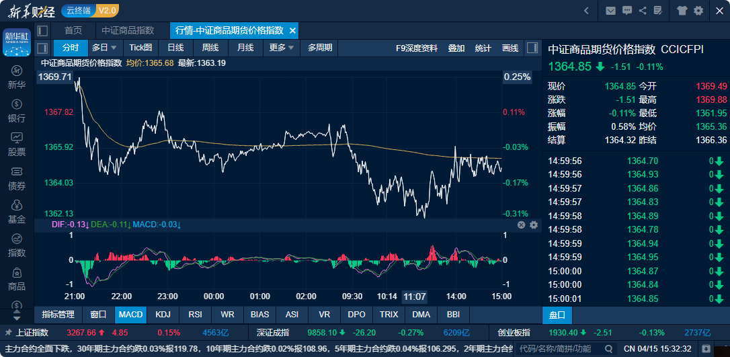
Task: Open MACD indicator settings gear
Action: click(x=534, y=225)
